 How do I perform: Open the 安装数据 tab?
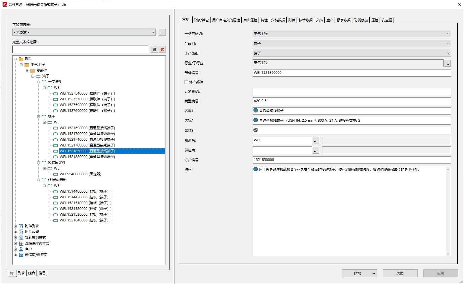[278, 20]
